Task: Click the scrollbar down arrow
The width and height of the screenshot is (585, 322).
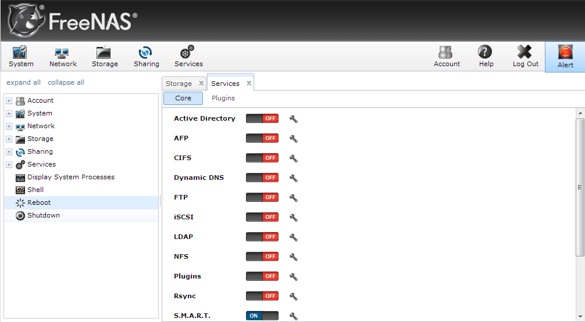Action: click(x=580, y=317)
